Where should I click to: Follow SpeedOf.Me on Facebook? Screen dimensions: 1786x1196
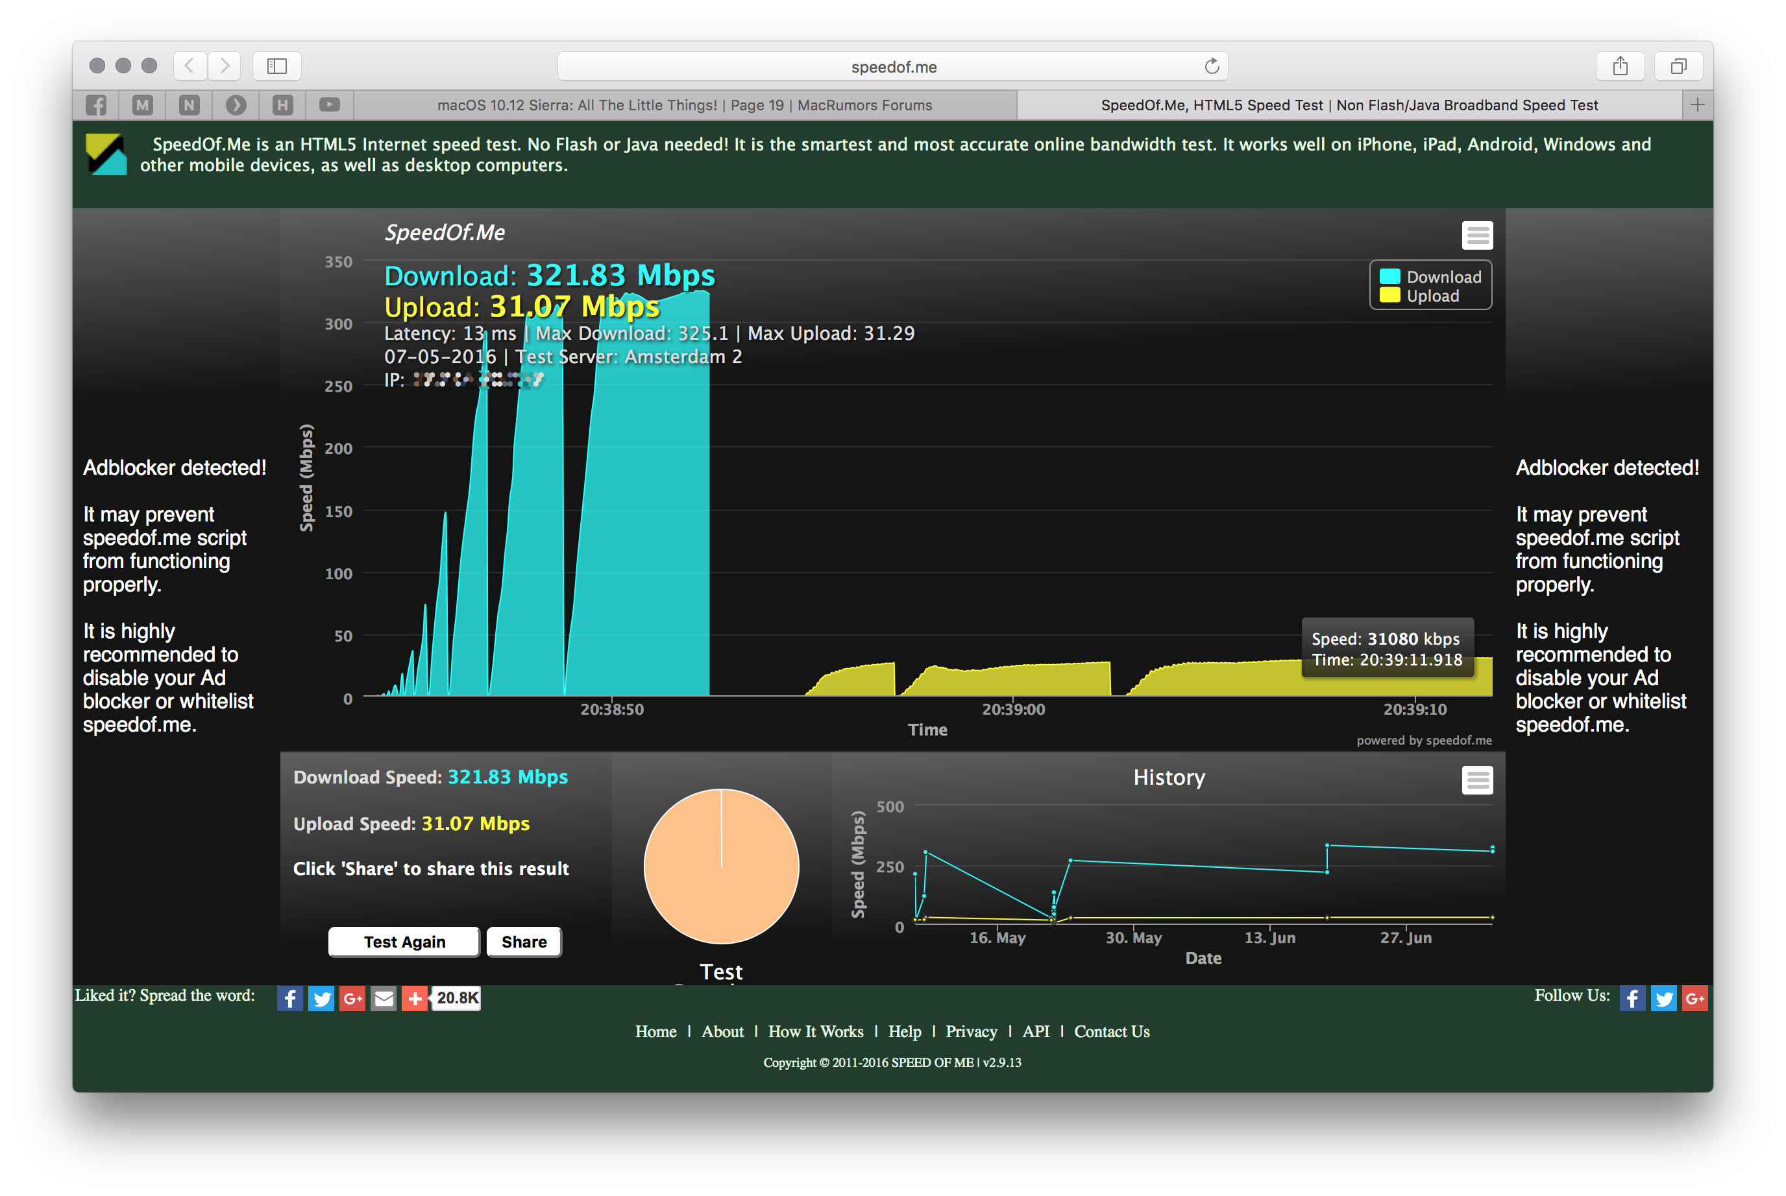[1632, 998]
